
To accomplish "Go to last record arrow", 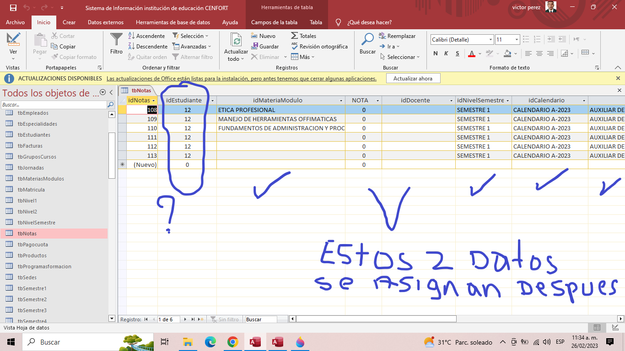I will tap(193, 319).
